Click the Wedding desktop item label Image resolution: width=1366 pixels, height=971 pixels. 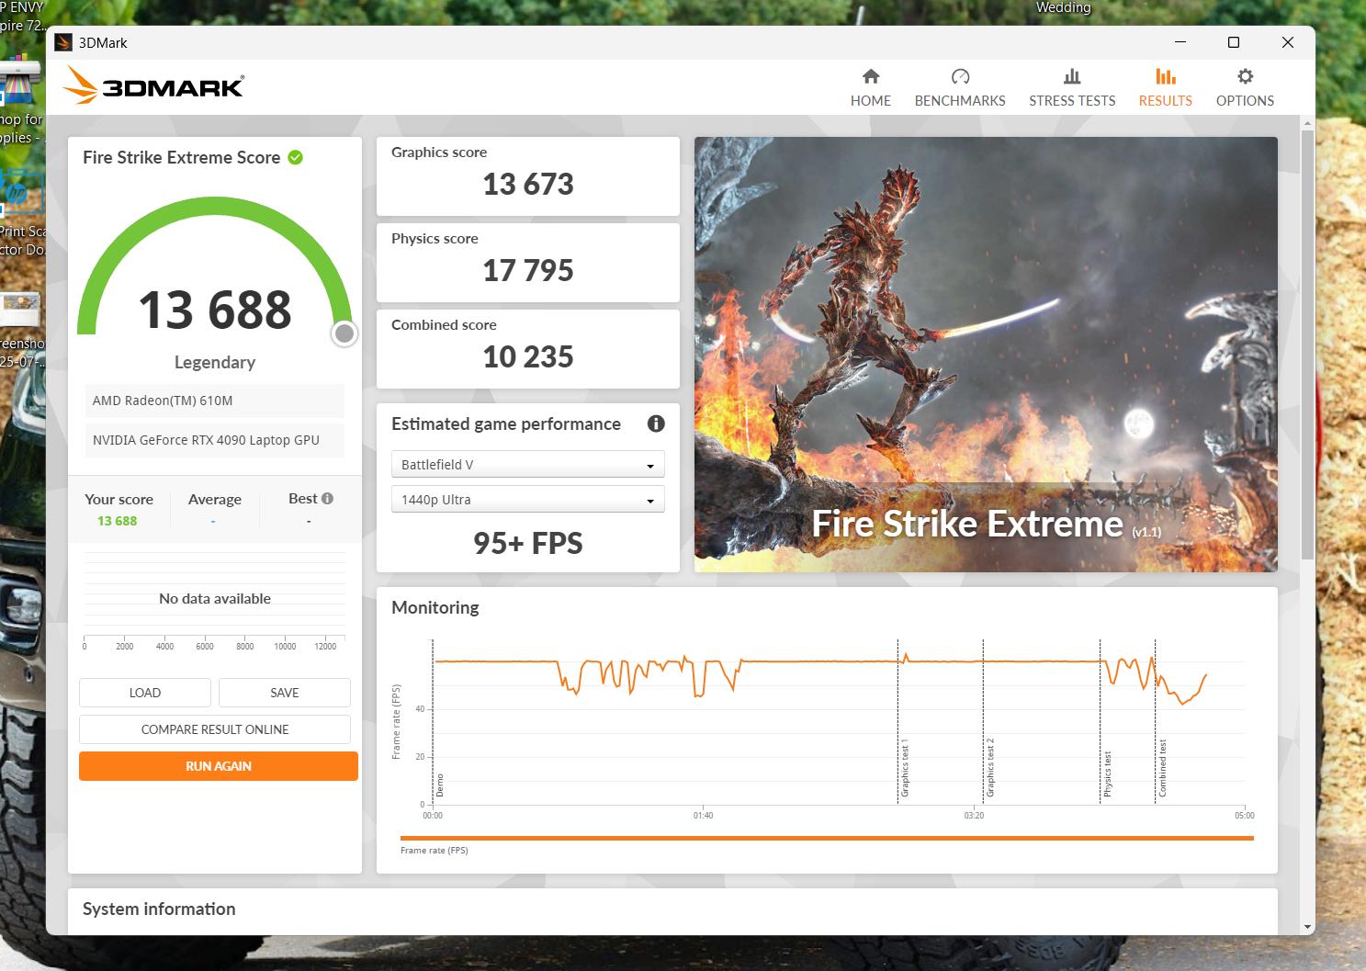pyautogui.click(x=1063, y=7)
